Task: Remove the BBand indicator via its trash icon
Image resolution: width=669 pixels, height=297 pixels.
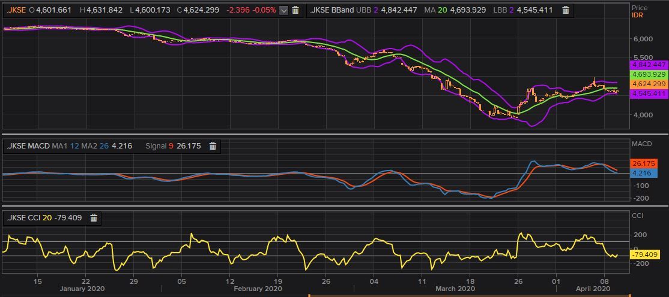Action: point(565,10)
